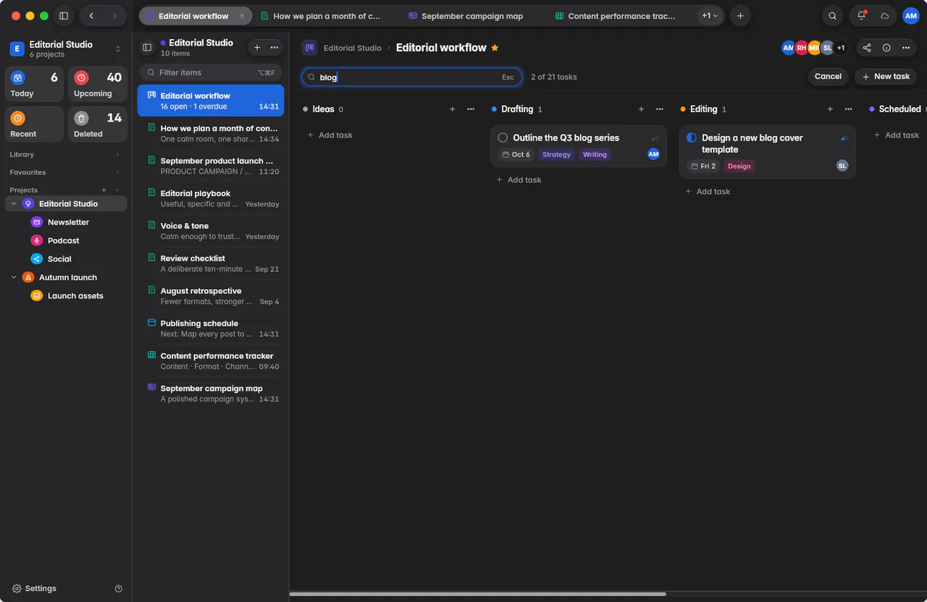This screenshot has width=927, height=602.
Task: Switch to Content performance tracker tab
Action: pos(616,16)
